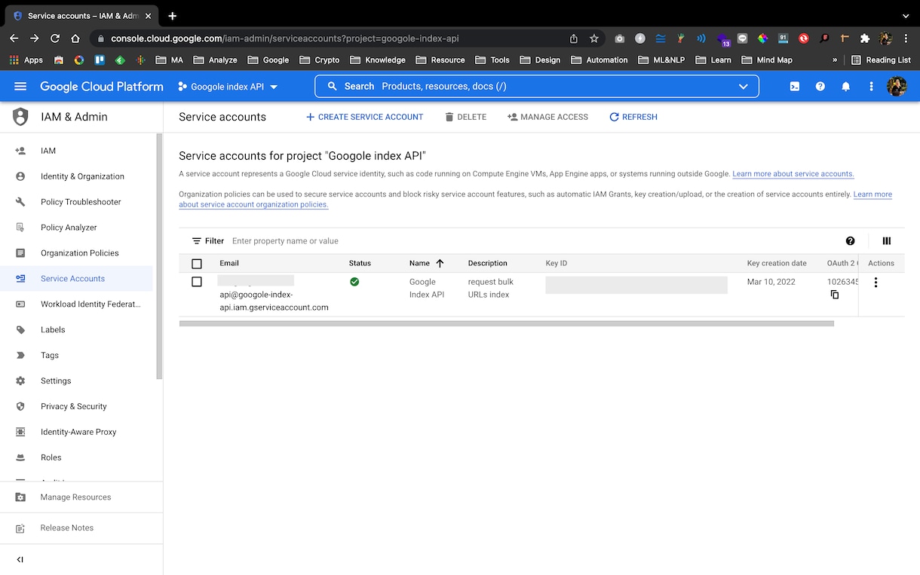Viewport: 920px width, 575px height.
Task: Go back with the browser back arrow
Action: pyautogui.click(x=14, y=38)
